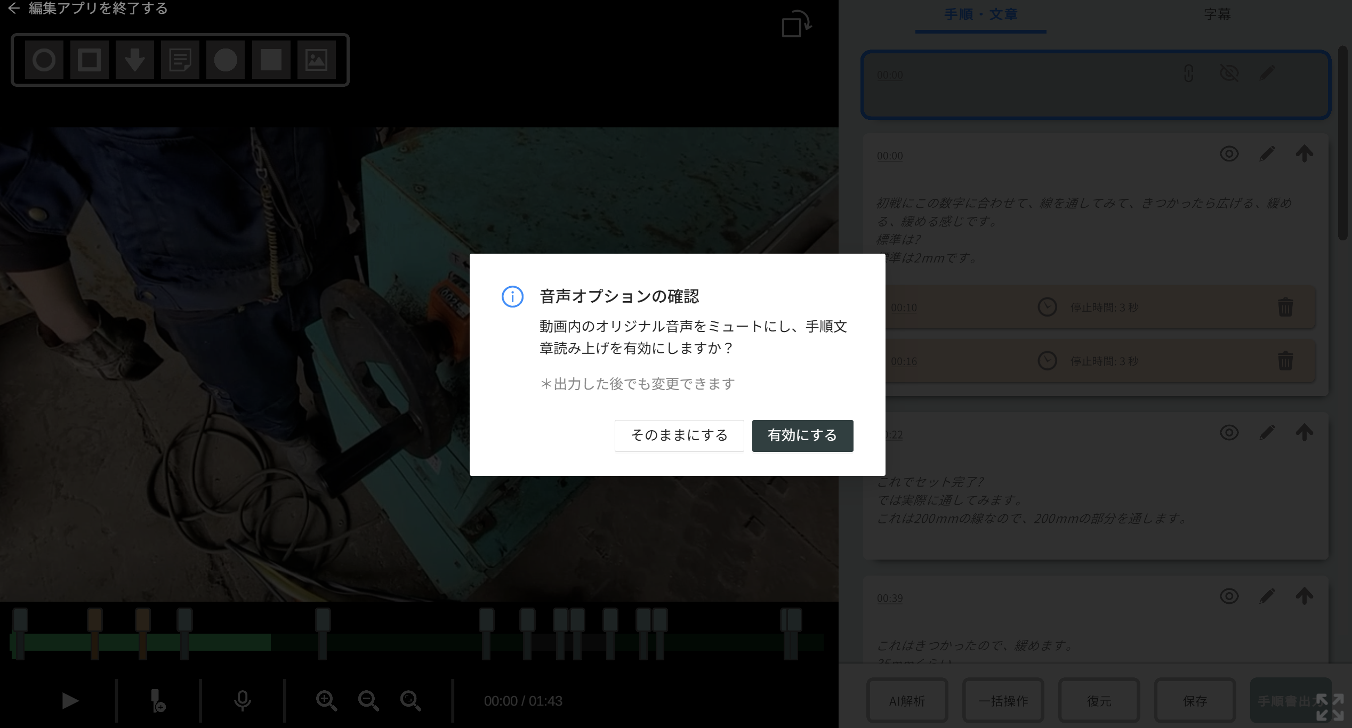Delete the 00:10 pause entry
Image resolution: width=1352 pixels, height=728 pixels.
[1285, 307]
